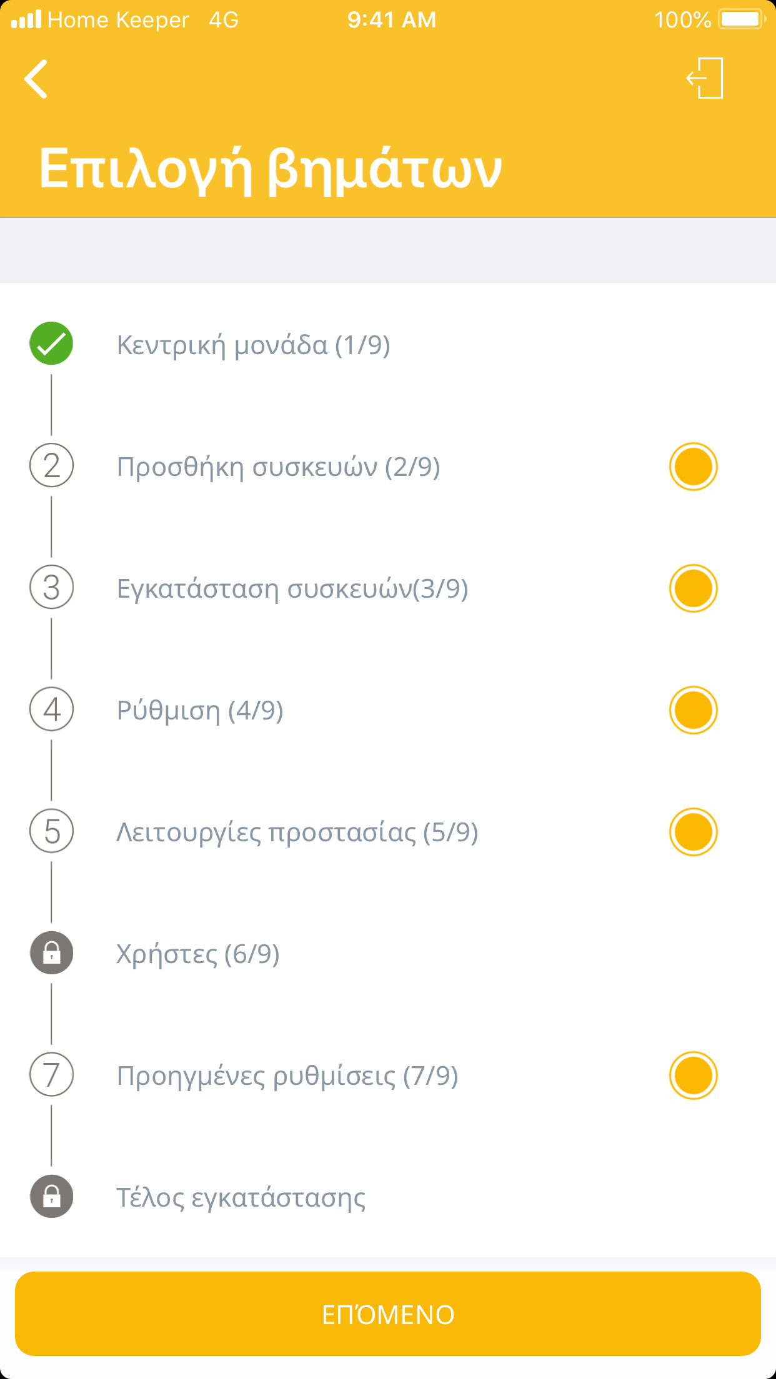Tap the step 2 circle icon
776x1379 pixels.
51,466
